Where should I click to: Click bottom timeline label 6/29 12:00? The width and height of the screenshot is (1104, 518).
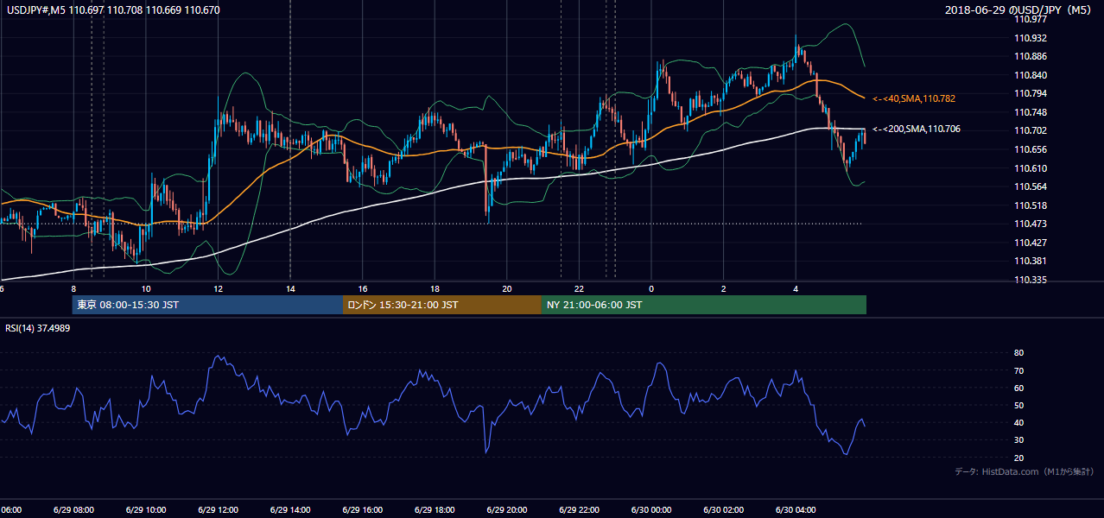tap(218, 510)
